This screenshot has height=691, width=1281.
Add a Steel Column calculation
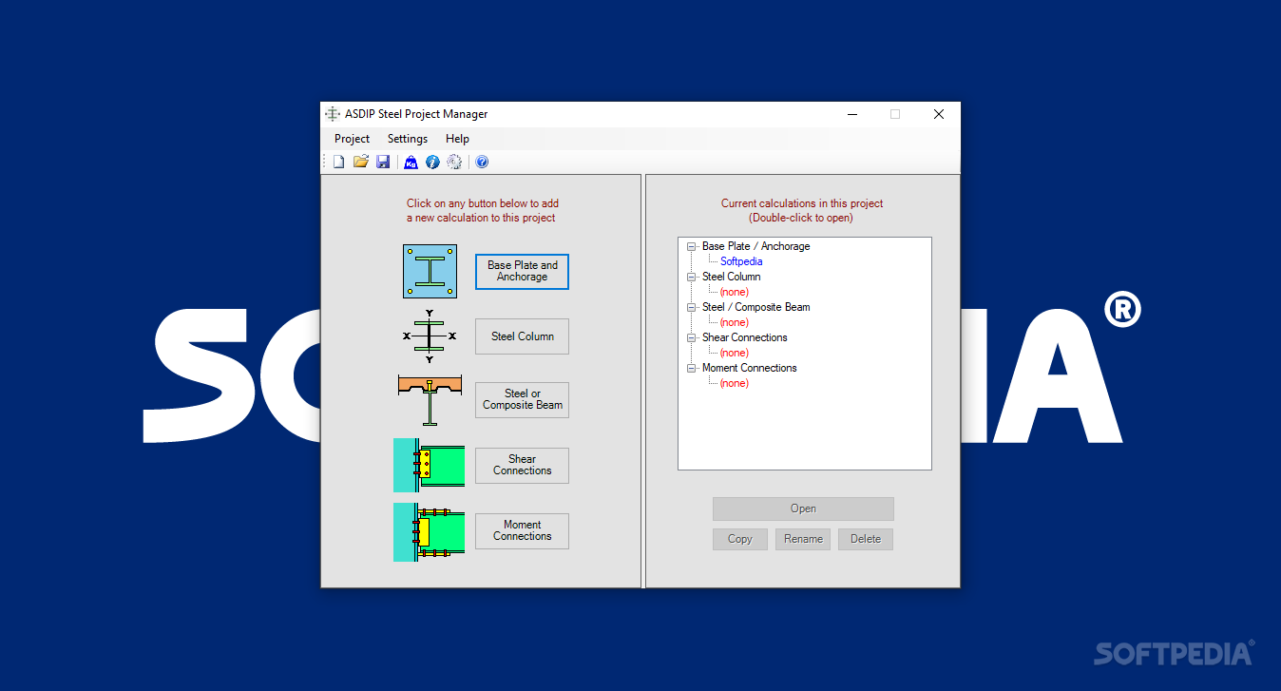(522, 336)
